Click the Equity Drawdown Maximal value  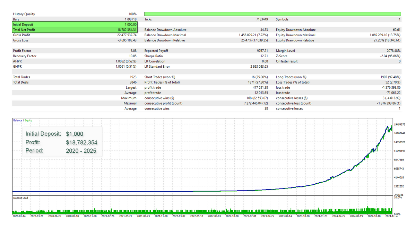[385, 35]
